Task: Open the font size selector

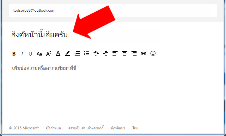Action: point(49,53)
